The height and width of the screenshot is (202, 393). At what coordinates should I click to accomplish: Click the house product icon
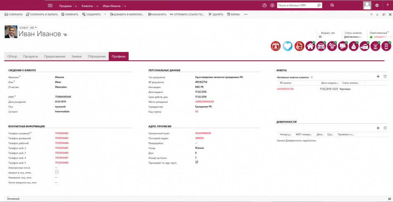click(310, 46)
